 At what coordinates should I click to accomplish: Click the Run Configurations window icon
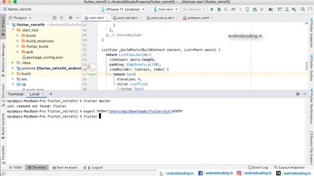(280, 9)
